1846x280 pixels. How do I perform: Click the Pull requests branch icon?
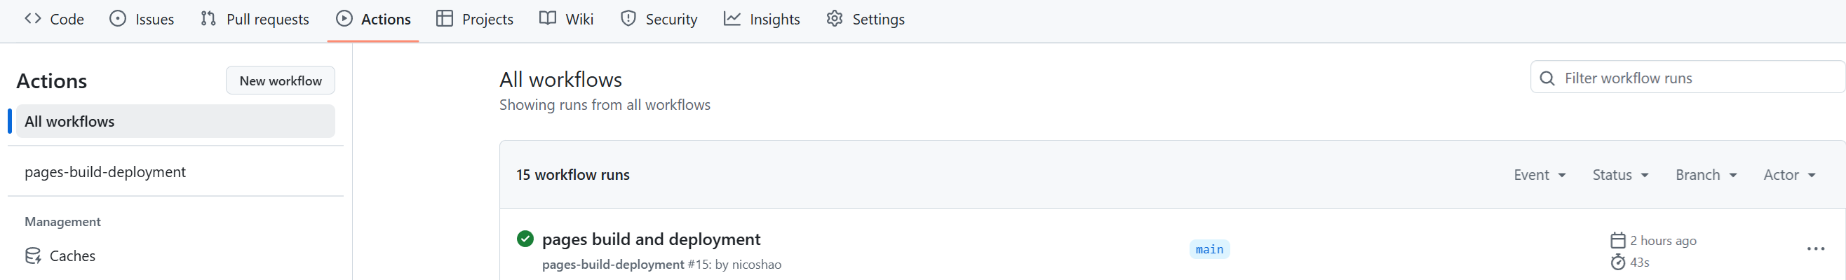tap(208, 19)
